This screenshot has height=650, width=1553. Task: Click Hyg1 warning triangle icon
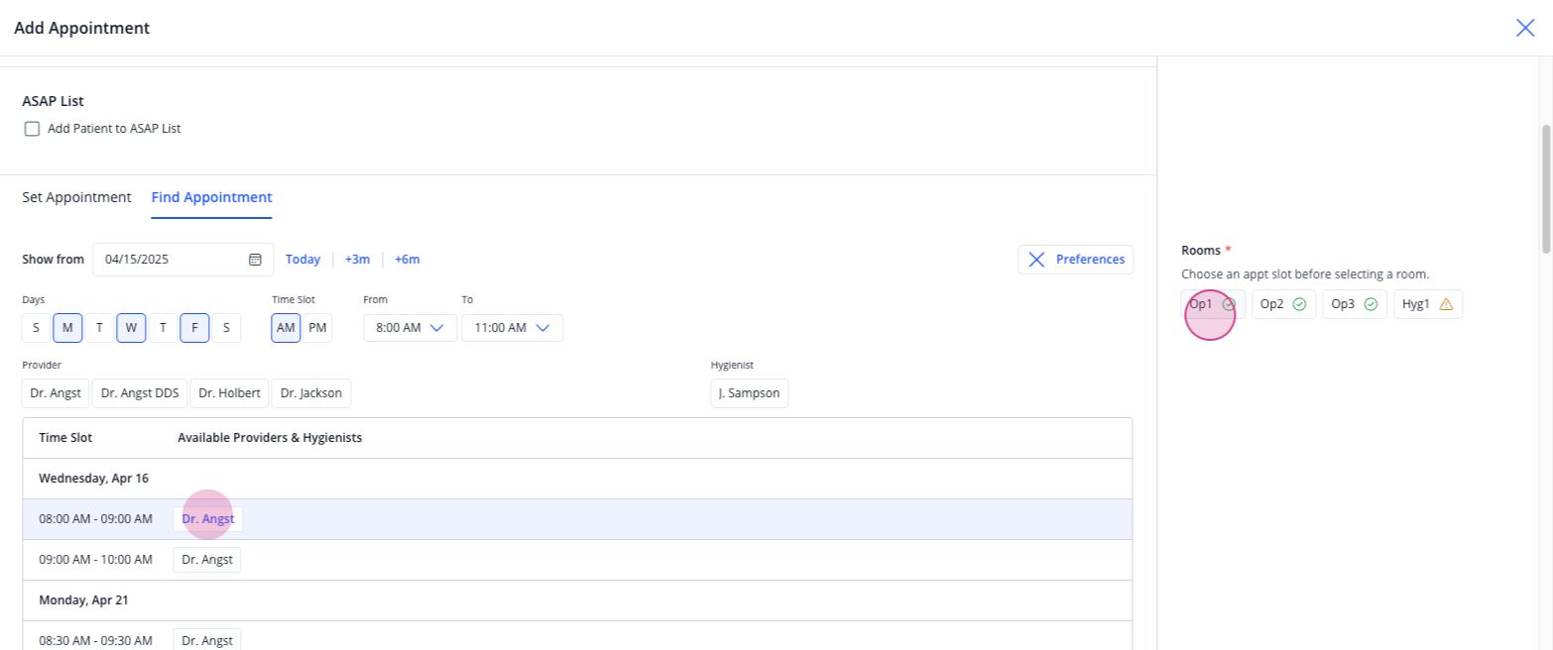click(x=1446, y=305)
